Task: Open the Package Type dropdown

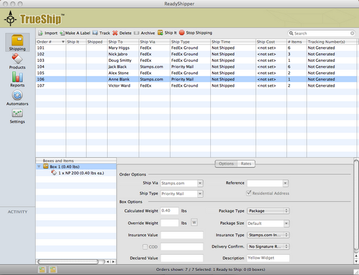Action: click(x=268, y=210)
